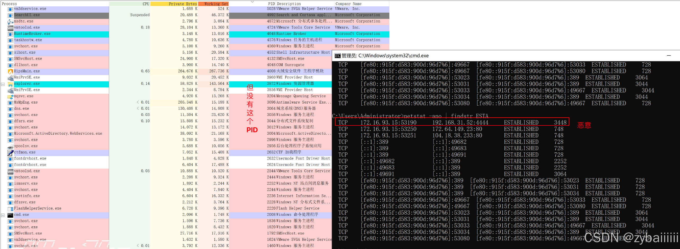Screen dimensions: 680x249
Task: Select the ismserv.exe process name
Action: tap(26, 183)
